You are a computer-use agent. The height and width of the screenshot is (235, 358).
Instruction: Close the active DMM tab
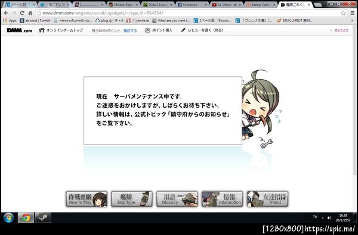coord(308,5)
